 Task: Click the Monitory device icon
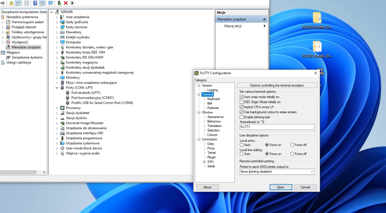[62, 78]
